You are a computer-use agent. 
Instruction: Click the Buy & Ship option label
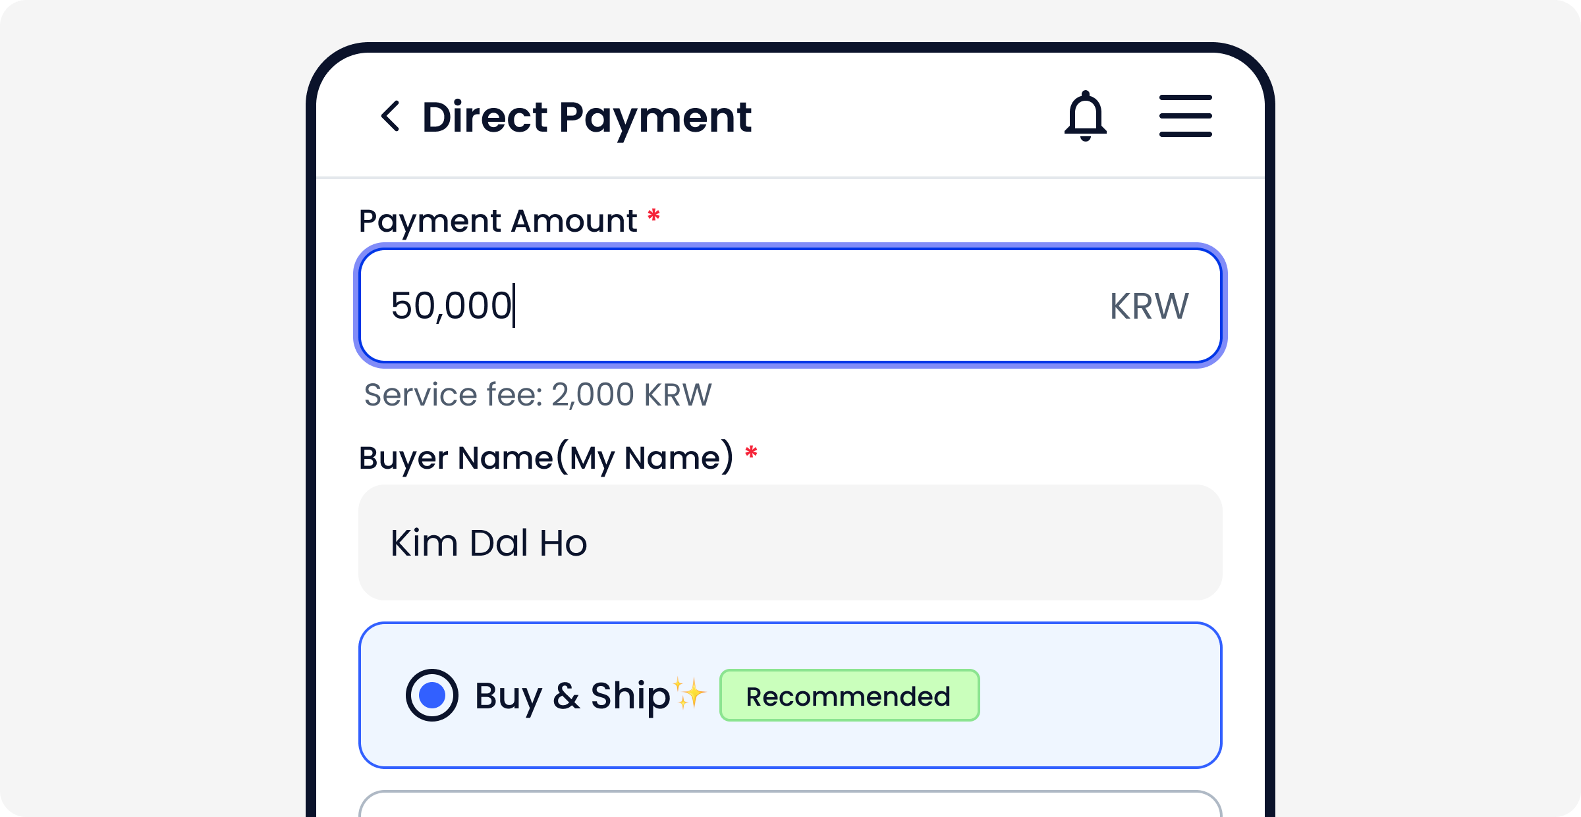pyautogui.click(x=572, y=696)
